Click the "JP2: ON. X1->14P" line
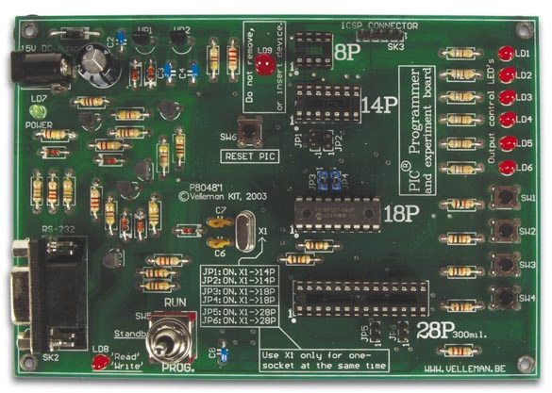This screenshot has width=552, height=393. (x=239, y=280)
